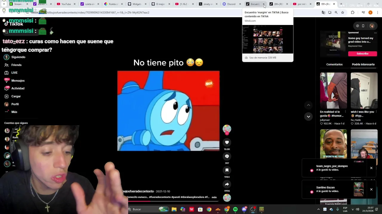Screen dimensions: 382x214
Task: Open File Explorer from taskbar
Action: [174, 209]
